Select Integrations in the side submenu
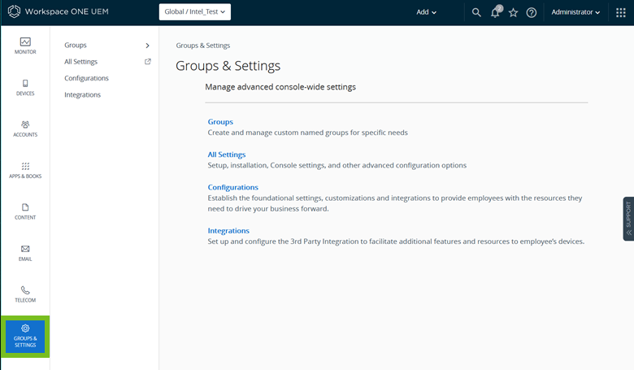The width and height of the screenshot is (634, 370). [x=82, y=94]
